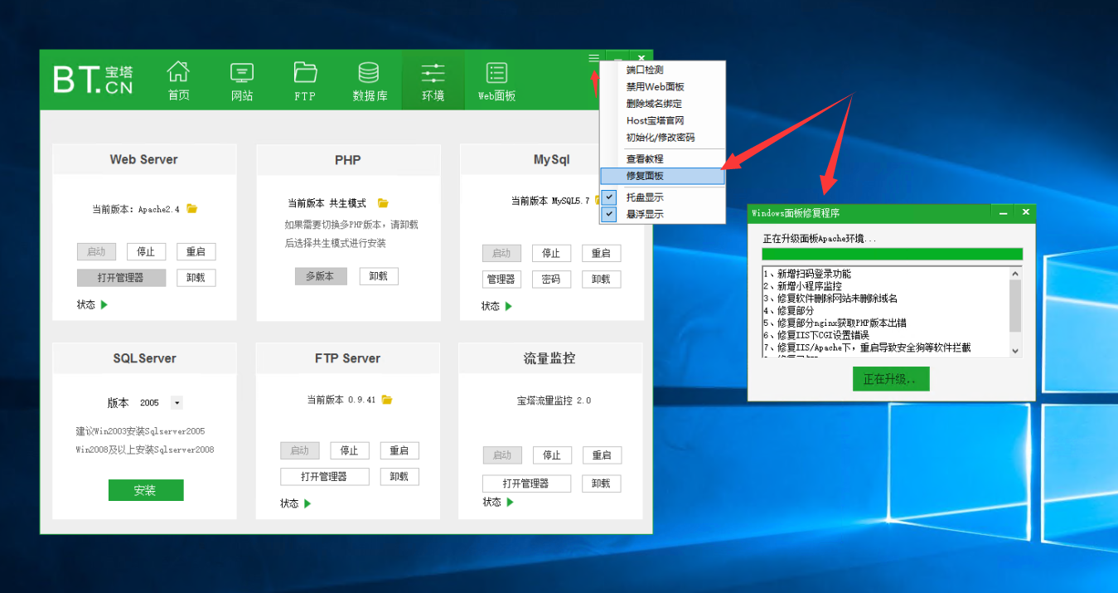
Task: Stop MySql with 停止
Action: click(x=551, y=253)
